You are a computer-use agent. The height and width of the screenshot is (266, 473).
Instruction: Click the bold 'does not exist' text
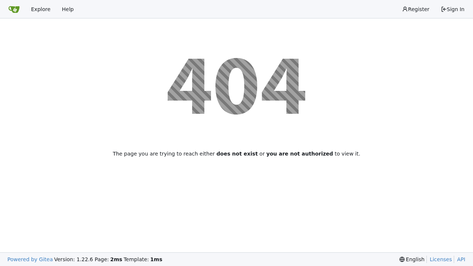(x=237, y=154)
